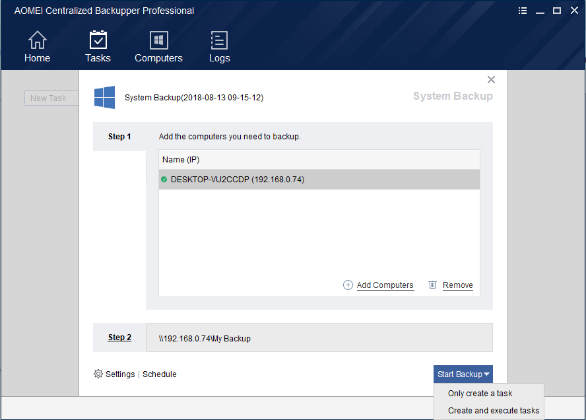Click the New Task button
This screenshot has width=586, height=420.
(51, 98)
